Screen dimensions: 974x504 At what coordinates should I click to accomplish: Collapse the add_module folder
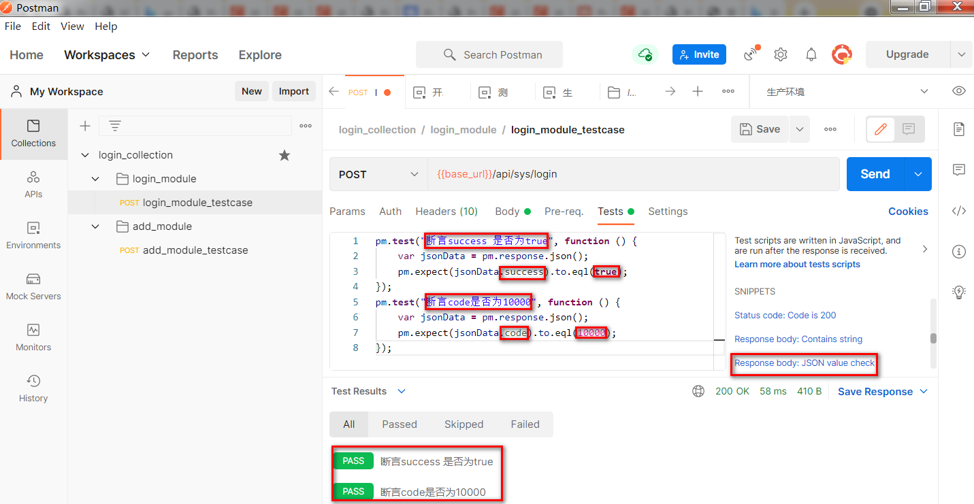[96, 226]
